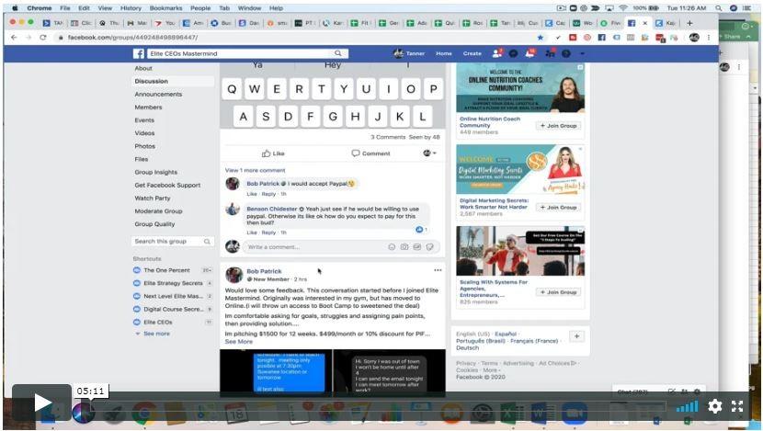Open Elite Strategy Secrets shortcut

coord(173,283)
